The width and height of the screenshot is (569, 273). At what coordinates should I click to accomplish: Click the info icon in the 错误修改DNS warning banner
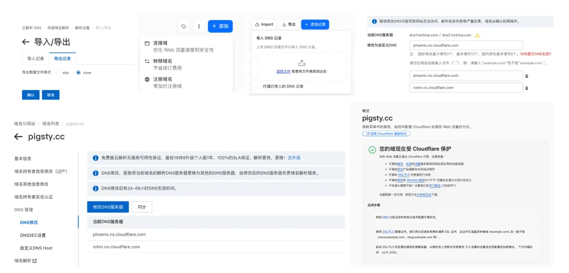click(x=374, y=22)
